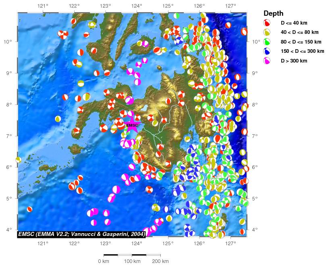
Task: Click the red D <= 40 km legend beachball
Action: click(267, 23)
